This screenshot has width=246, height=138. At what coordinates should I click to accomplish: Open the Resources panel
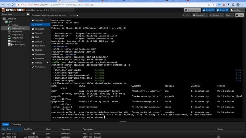tap(40, 29)
